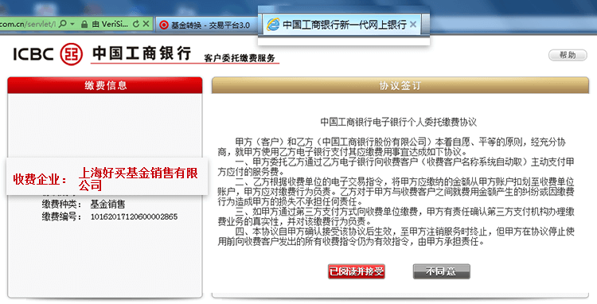597x304 pixels.
Task: Click the 协议签订 panel header
Action: (400, 86)
